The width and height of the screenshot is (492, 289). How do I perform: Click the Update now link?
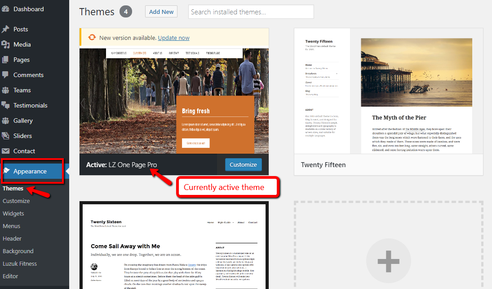pyautogui.click(x=174, y=38)
